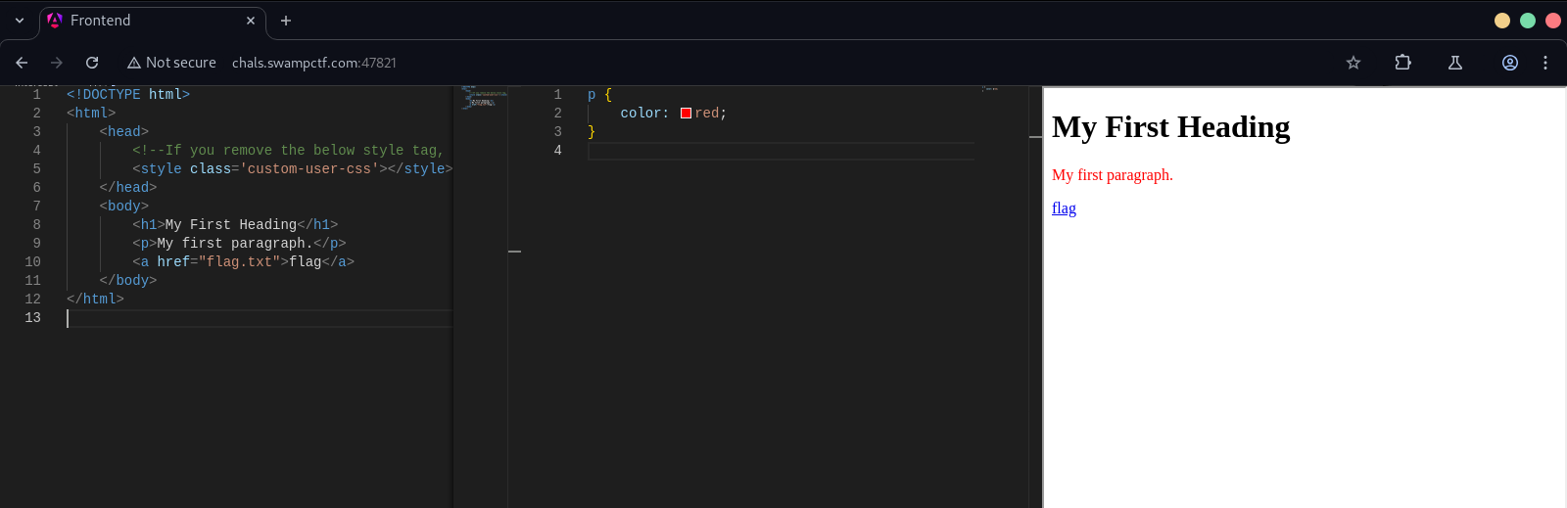Bookmark this page with the star icon
Screen dimensions: 1567x508
click(x=1353, y=63)
